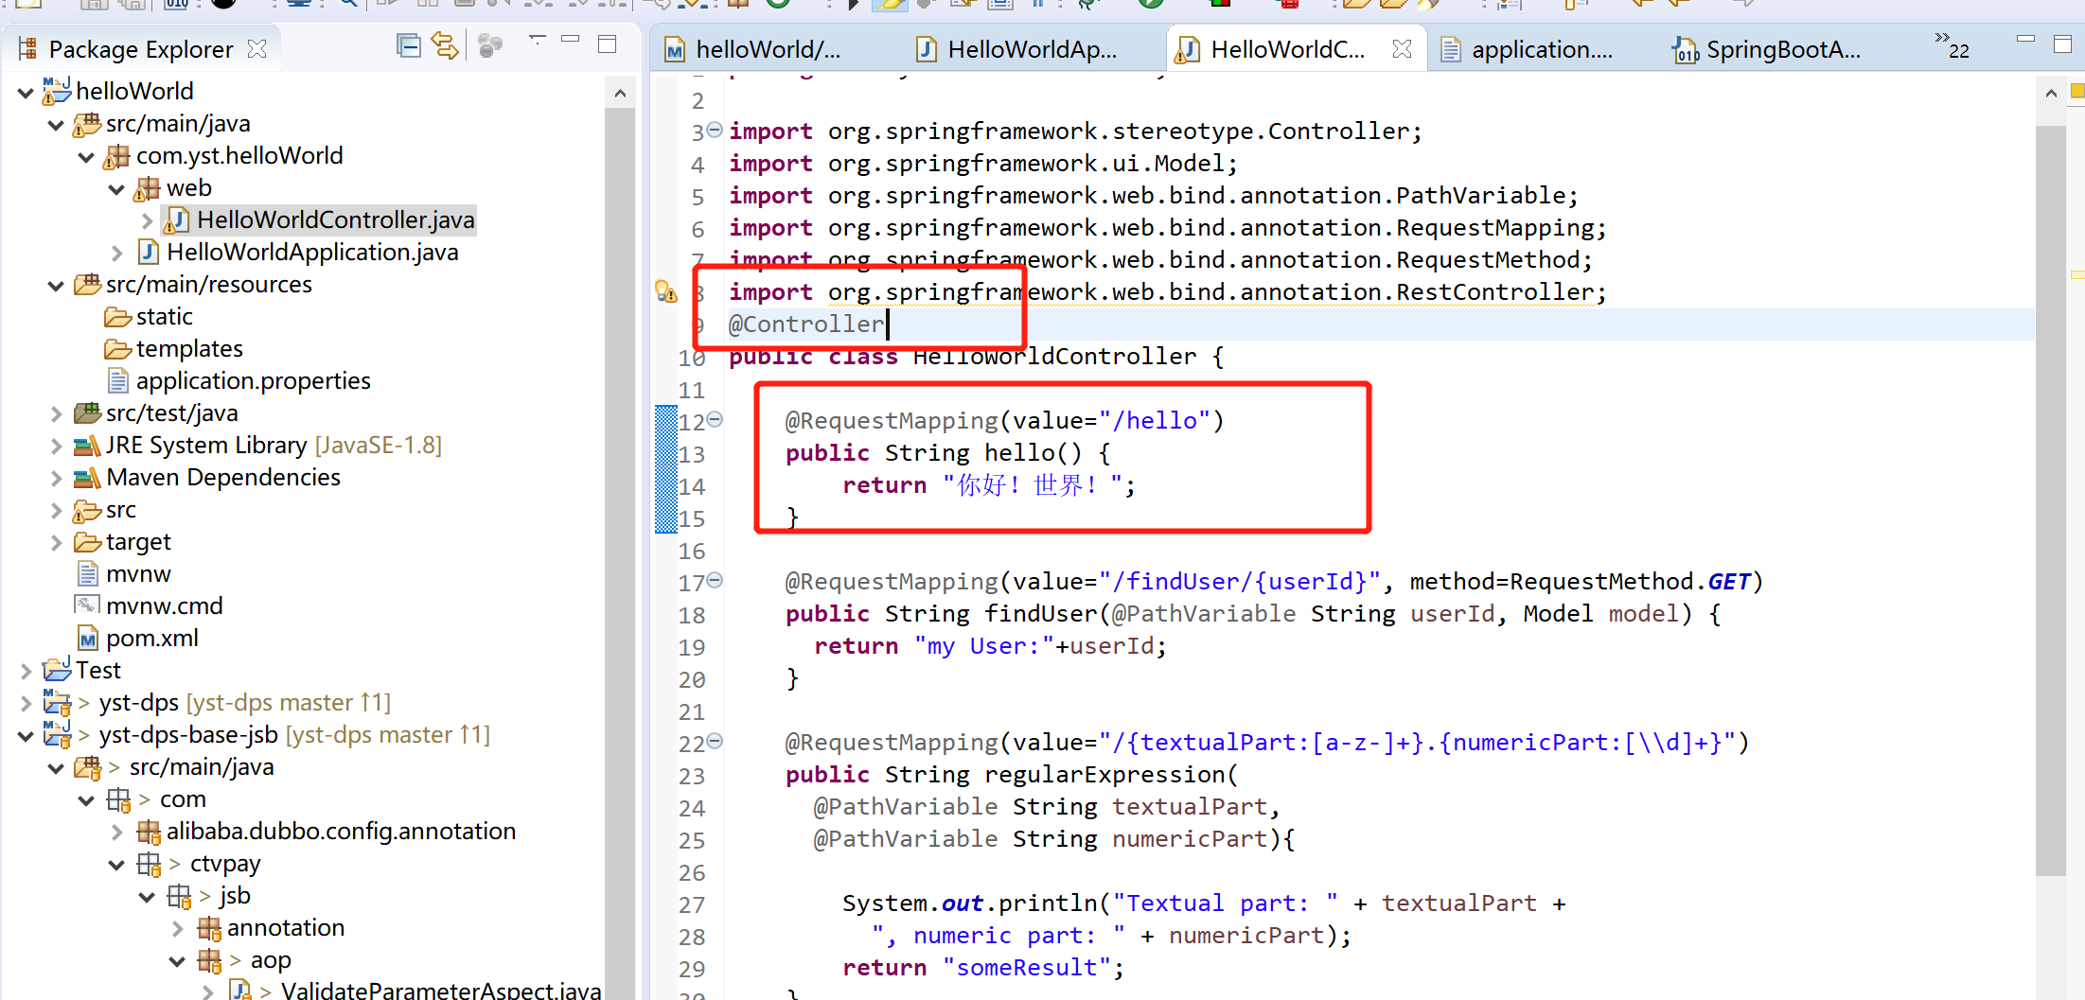This screenshot has height=1000, width=2085.
Task: Collapse the ctvpay package node
Action: tap(116, 865)
